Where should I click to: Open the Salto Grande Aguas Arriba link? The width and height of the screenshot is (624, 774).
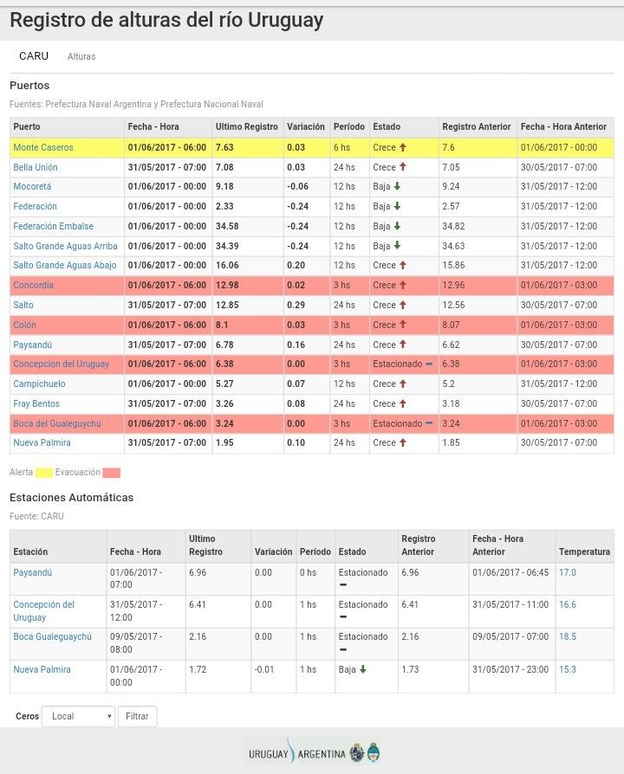coord(65,247)
